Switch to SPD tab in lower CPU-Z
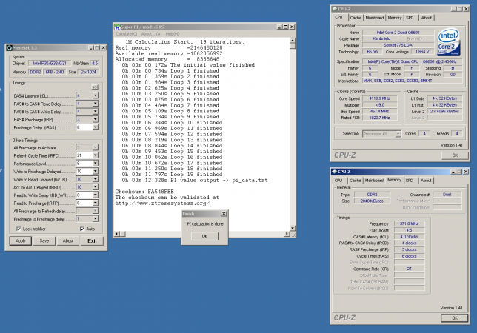Screen dimensions: 477x333 coord(410,180)
